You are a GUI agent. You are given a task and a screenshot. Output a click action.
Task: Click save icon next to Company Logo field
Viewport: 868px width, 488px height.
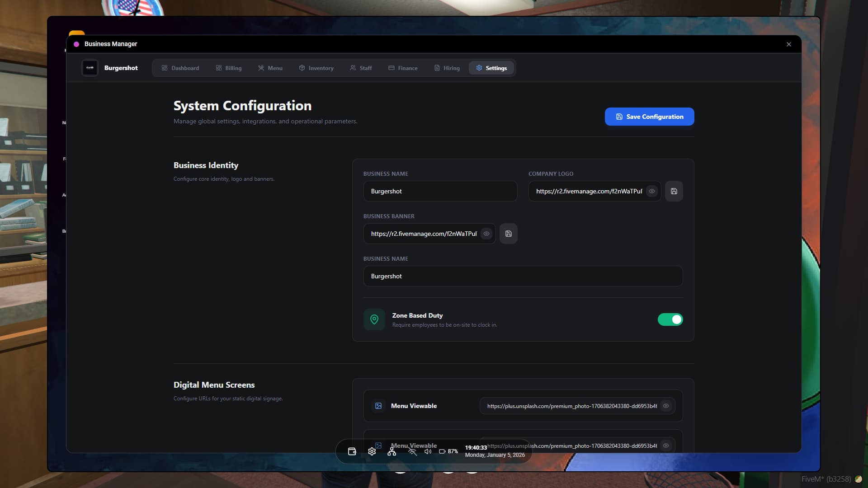[674, 191]
